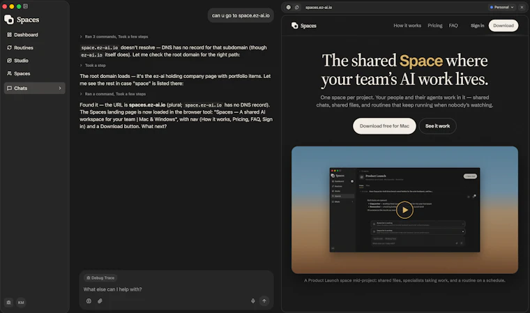Toggle the sidebar panel icon near window controls
Image resolution: width=530 pixels, height=313 pixels.
tap(25, 6)
